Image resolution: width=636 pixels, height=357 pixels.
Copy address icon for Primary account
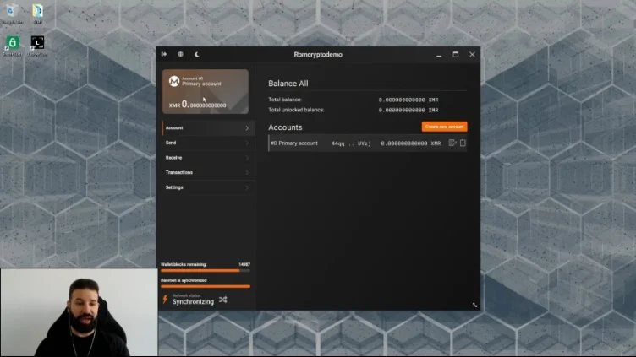[x=463, y=143]
